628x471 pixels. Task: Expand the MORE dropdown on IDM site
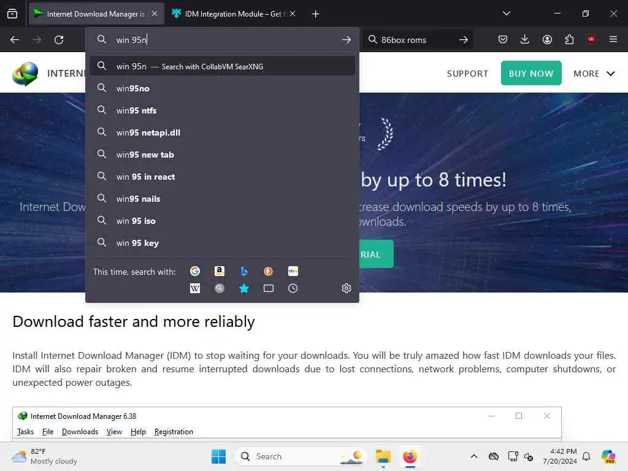[594, 74]
